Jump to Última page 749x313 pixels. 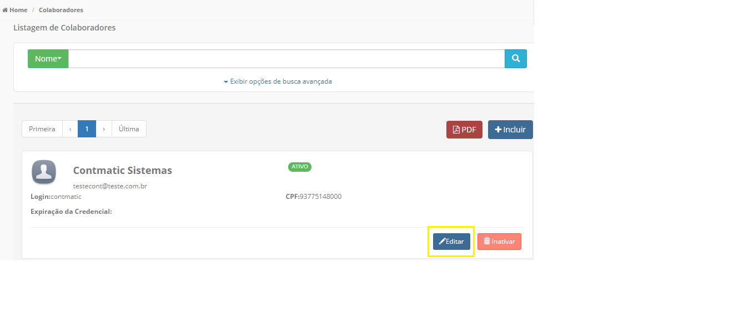(129, 129)
